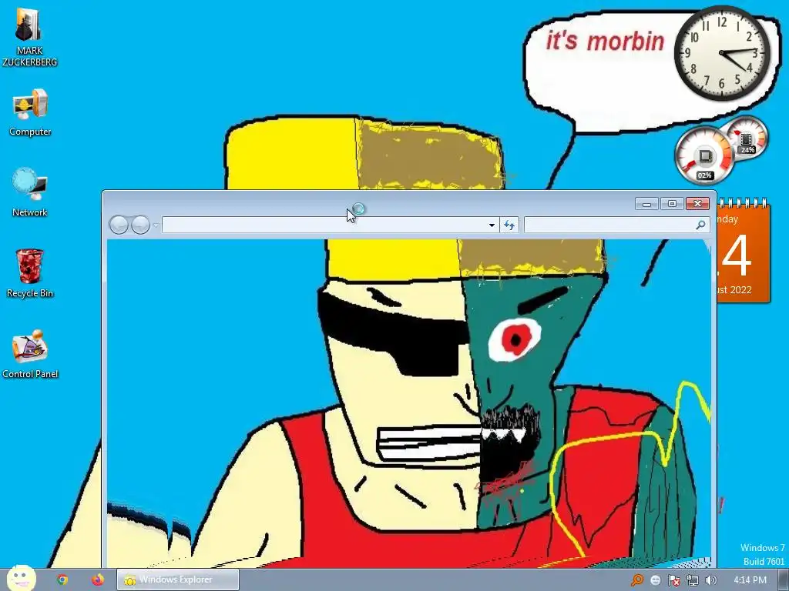This screenshot has height=591, width=789.
Task: Close the Explorer window
Action: tap(697, 203)
